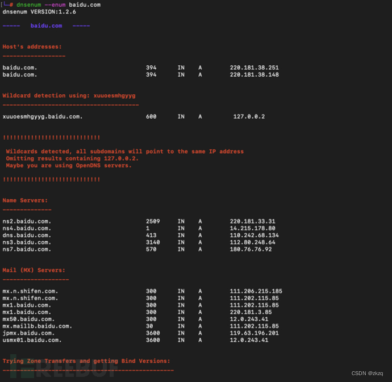Click TTL value 30 for mx.maillb
The height and width of the screenshot is (382, 392).
(149, 326)
